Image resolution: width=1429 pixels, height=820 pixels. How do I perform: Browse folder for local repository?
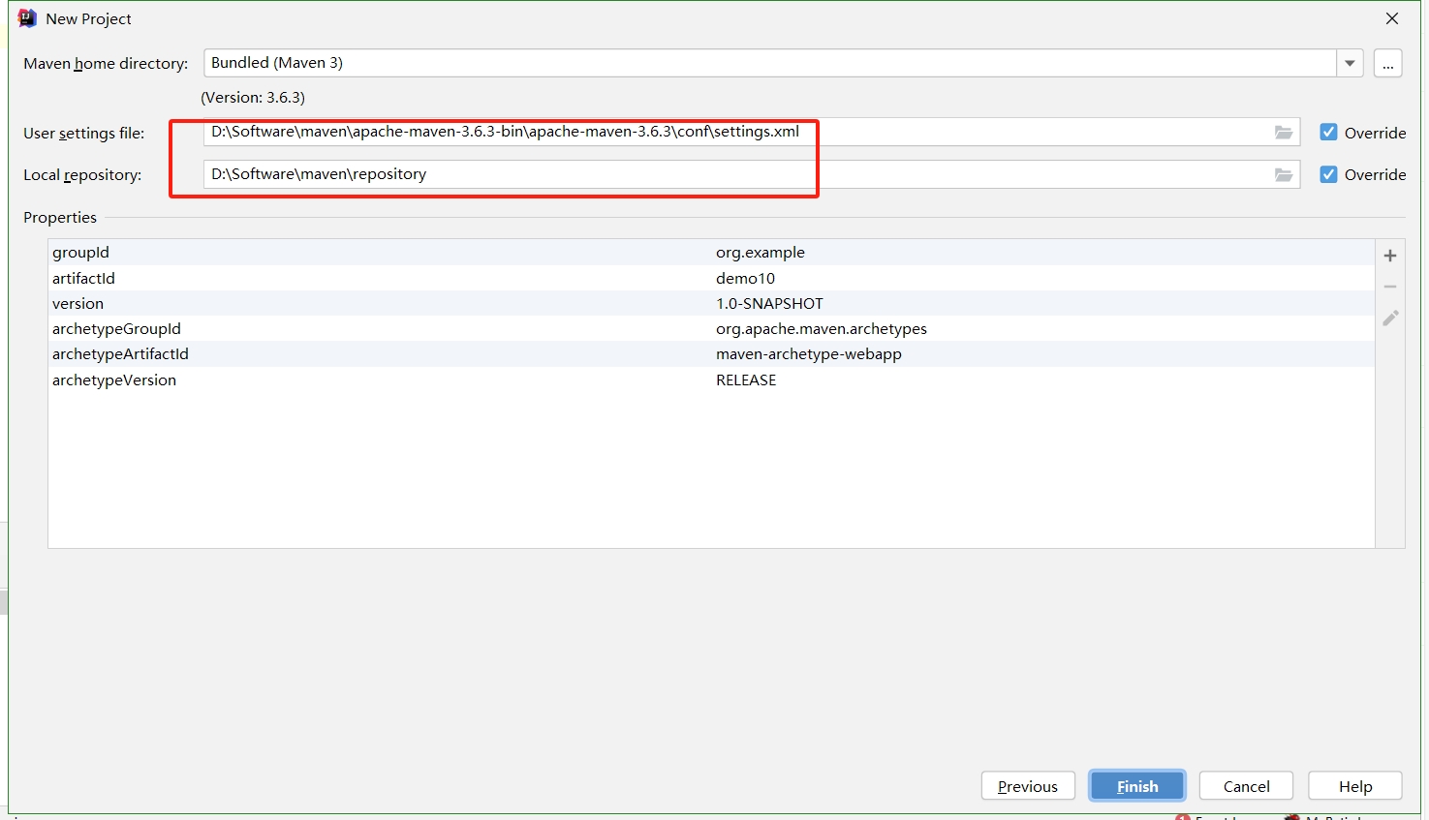tap(1283, 175)
